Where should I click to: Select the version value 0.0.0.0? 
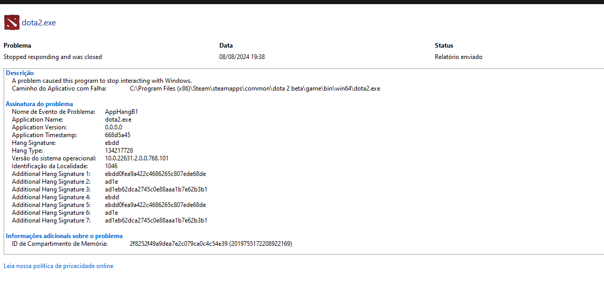click(x=114, y=127)
